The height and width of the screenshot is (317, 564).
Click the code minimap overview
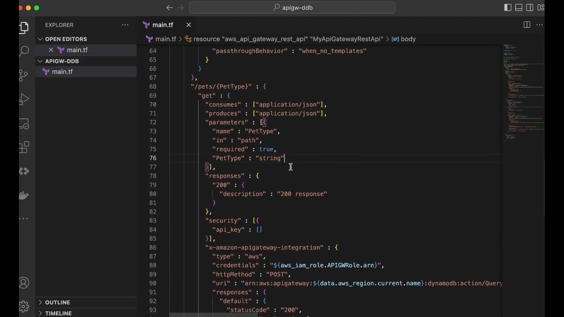click(523, 92)
